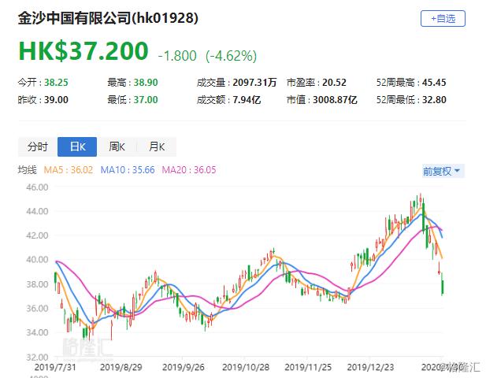This screenshot has width=486, height=378.
Task: Select the 日K chart tab
Action: tap(77, 146)
